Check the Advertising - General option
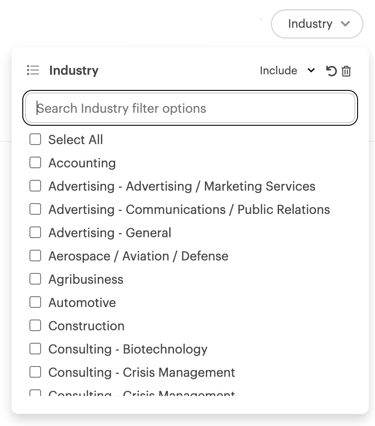 pyautogui.click(x=35, y=233)
